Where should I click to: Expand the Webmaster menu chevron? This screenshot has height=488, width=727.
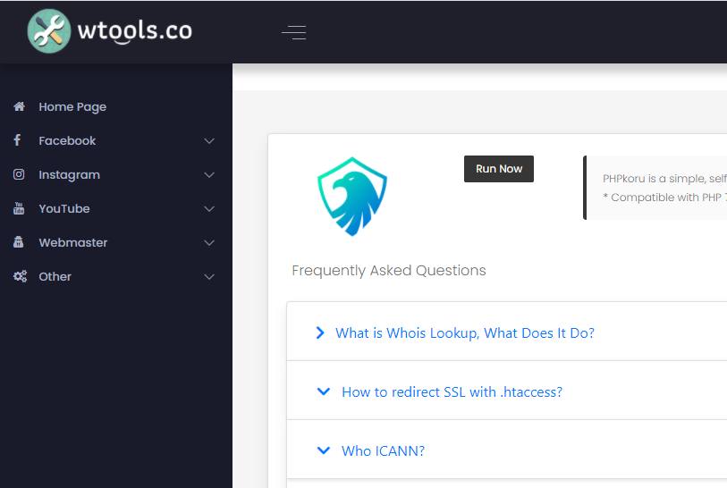pos(209,243)
